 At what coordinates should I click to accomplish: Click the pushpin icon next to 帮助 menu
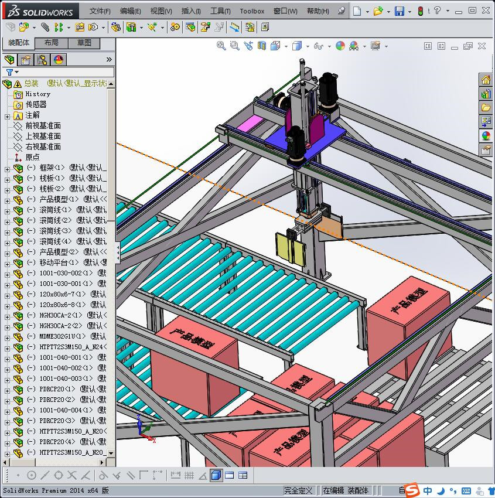tap(342, 11)
